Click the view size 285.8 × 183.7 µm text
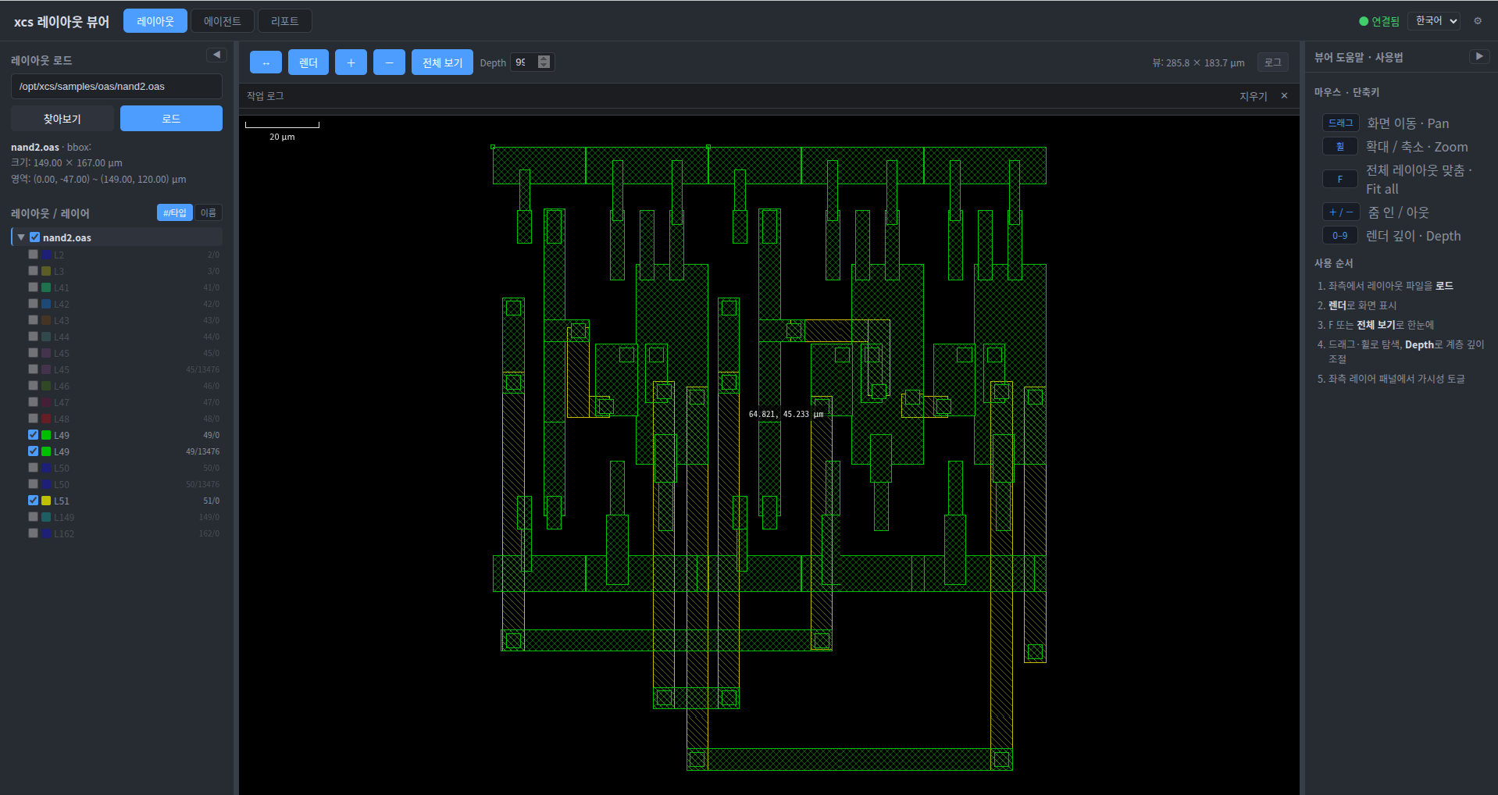The width and height of the screenshot is (1498, 795). (1199, 62)
